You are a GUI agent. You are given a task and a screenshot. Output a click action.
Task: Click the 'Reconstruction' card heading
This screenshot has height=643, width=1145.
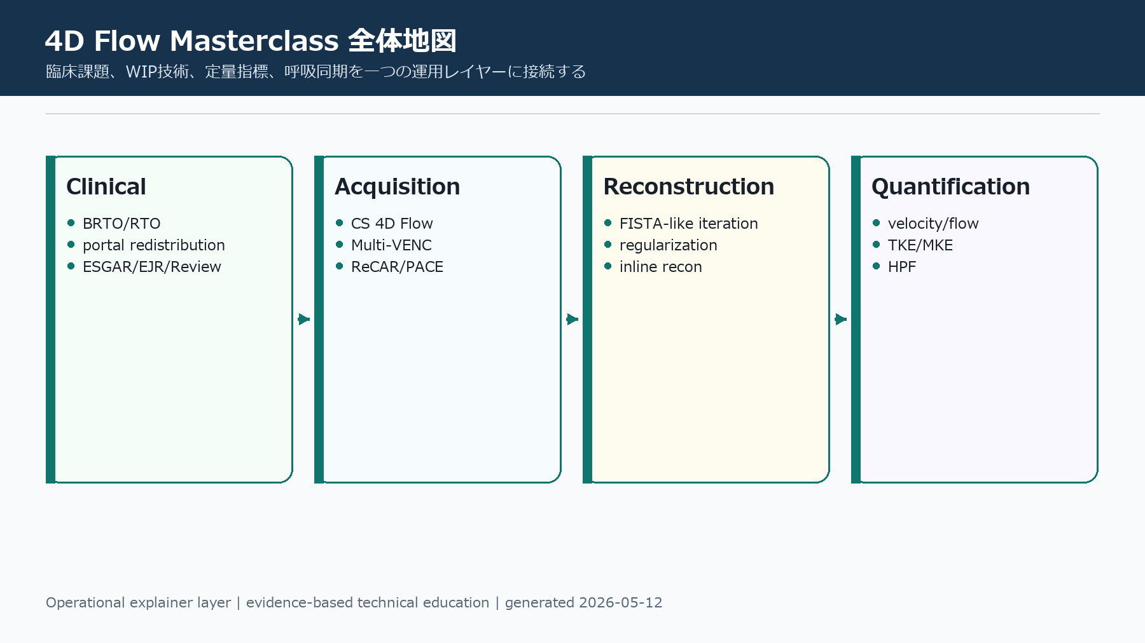[689, 187]
